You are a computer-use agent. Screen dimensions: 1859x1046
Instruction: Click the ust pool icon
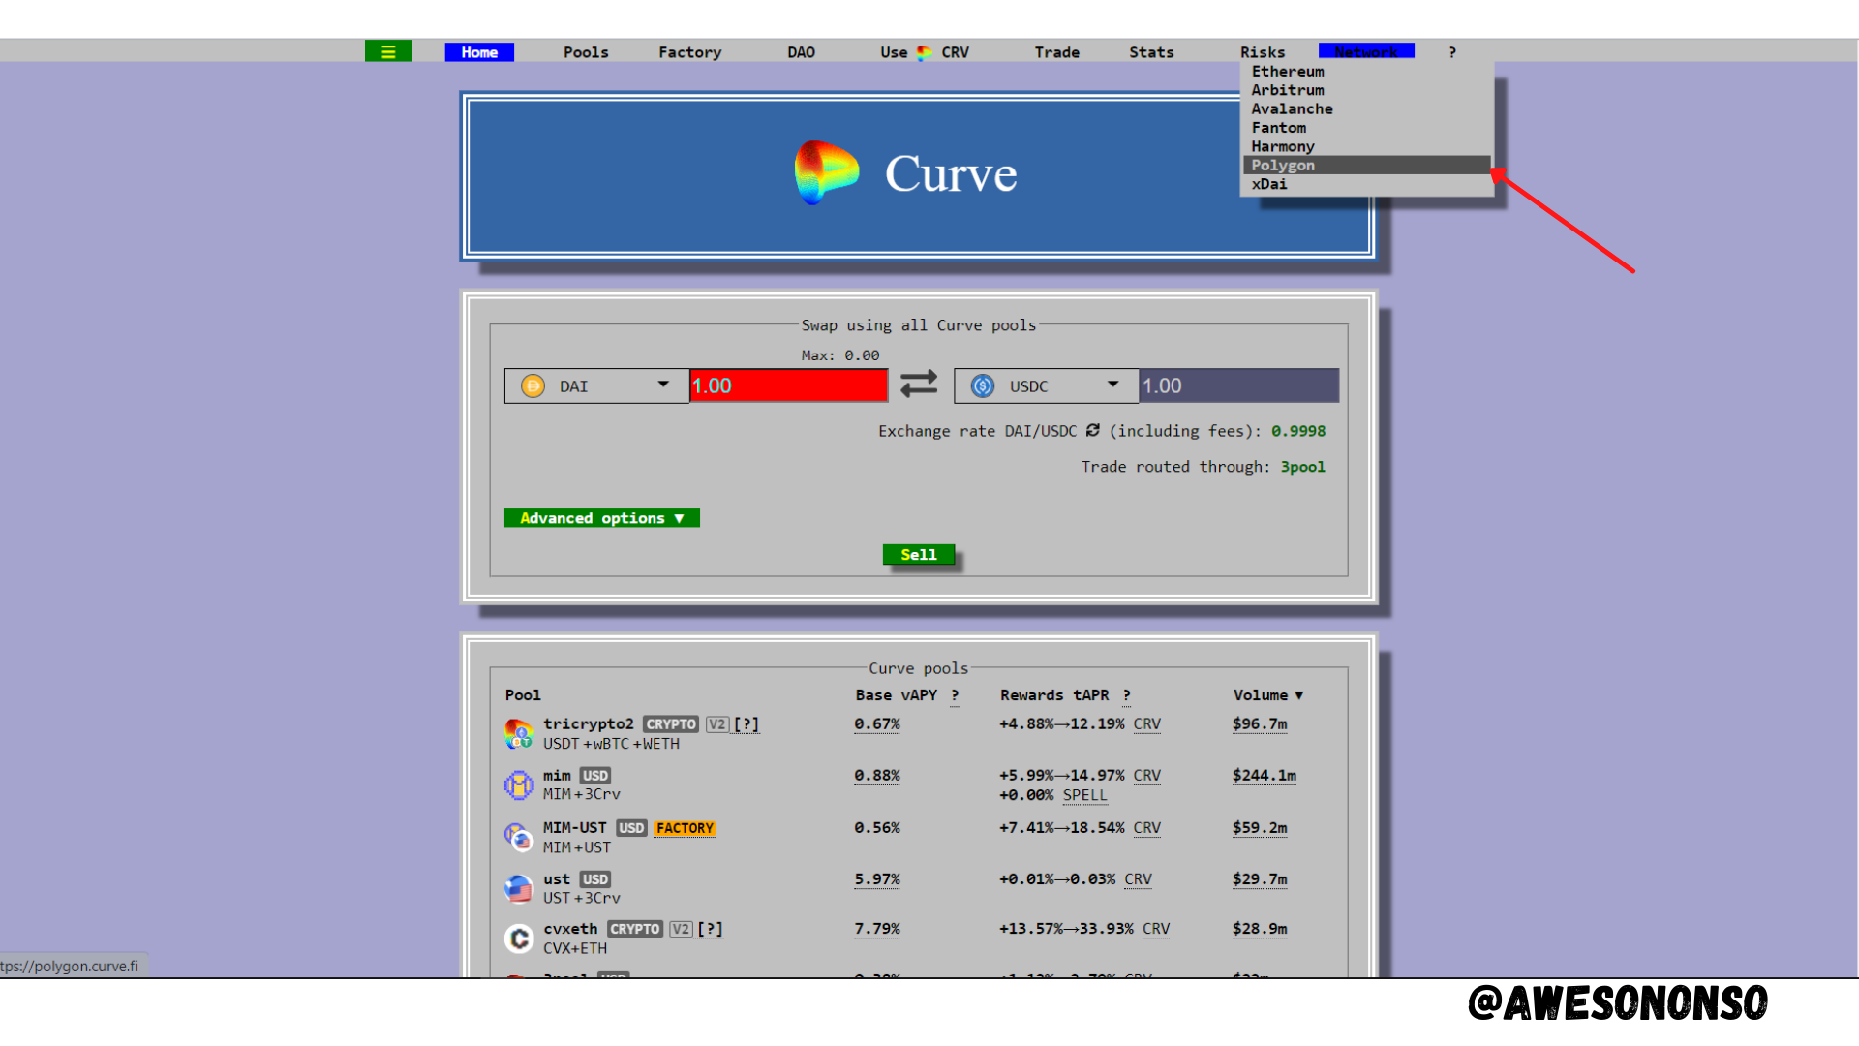(x=519, y=888)
